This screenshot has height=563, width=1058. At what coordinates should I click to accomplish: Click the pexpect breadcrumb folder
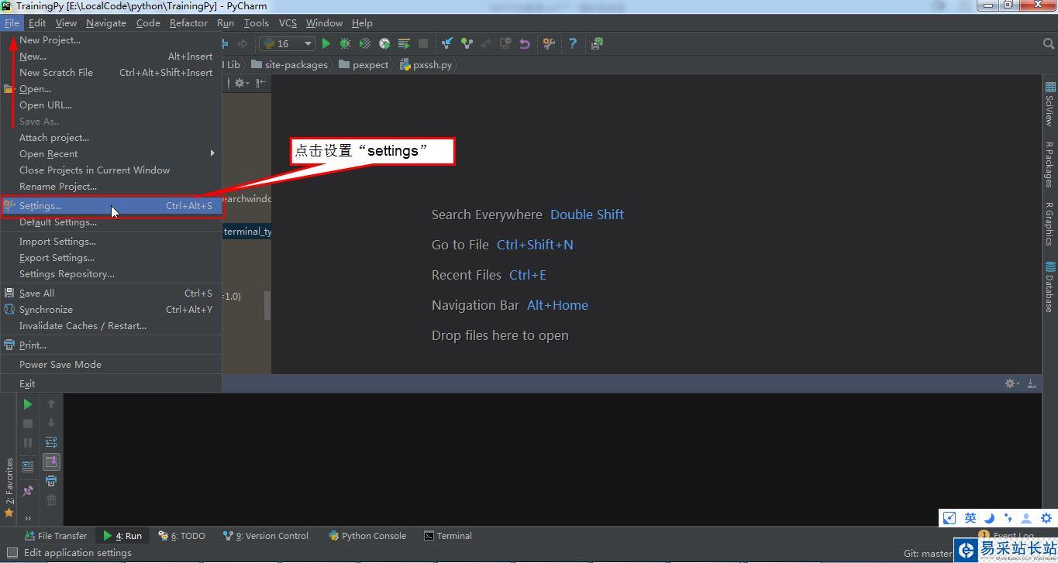pyautogui.click(x=364, y=65)
